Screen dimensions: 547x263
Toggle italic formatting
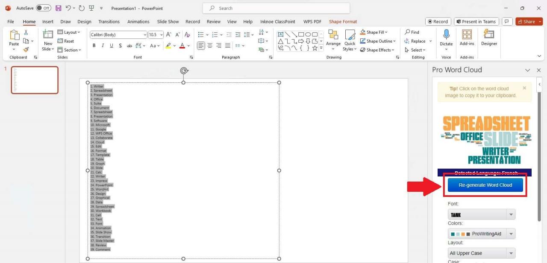click(x=103, y=46)
